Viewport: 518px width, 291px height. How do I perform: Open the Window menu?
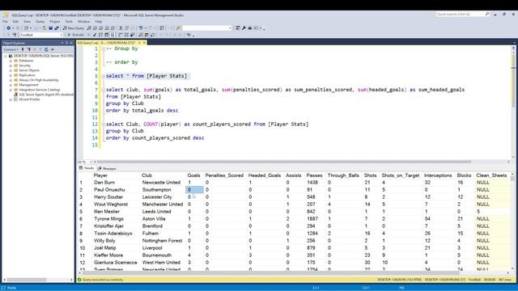click(83, 22)
